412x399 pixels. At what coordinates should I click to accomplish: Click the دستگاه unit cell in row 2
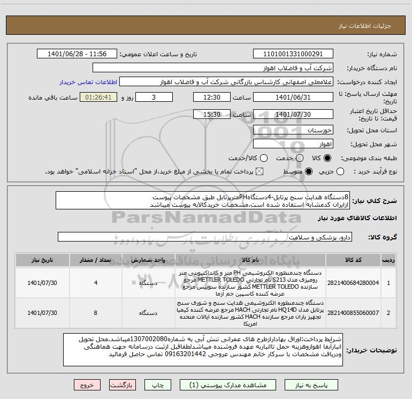[x=148, y=313]
